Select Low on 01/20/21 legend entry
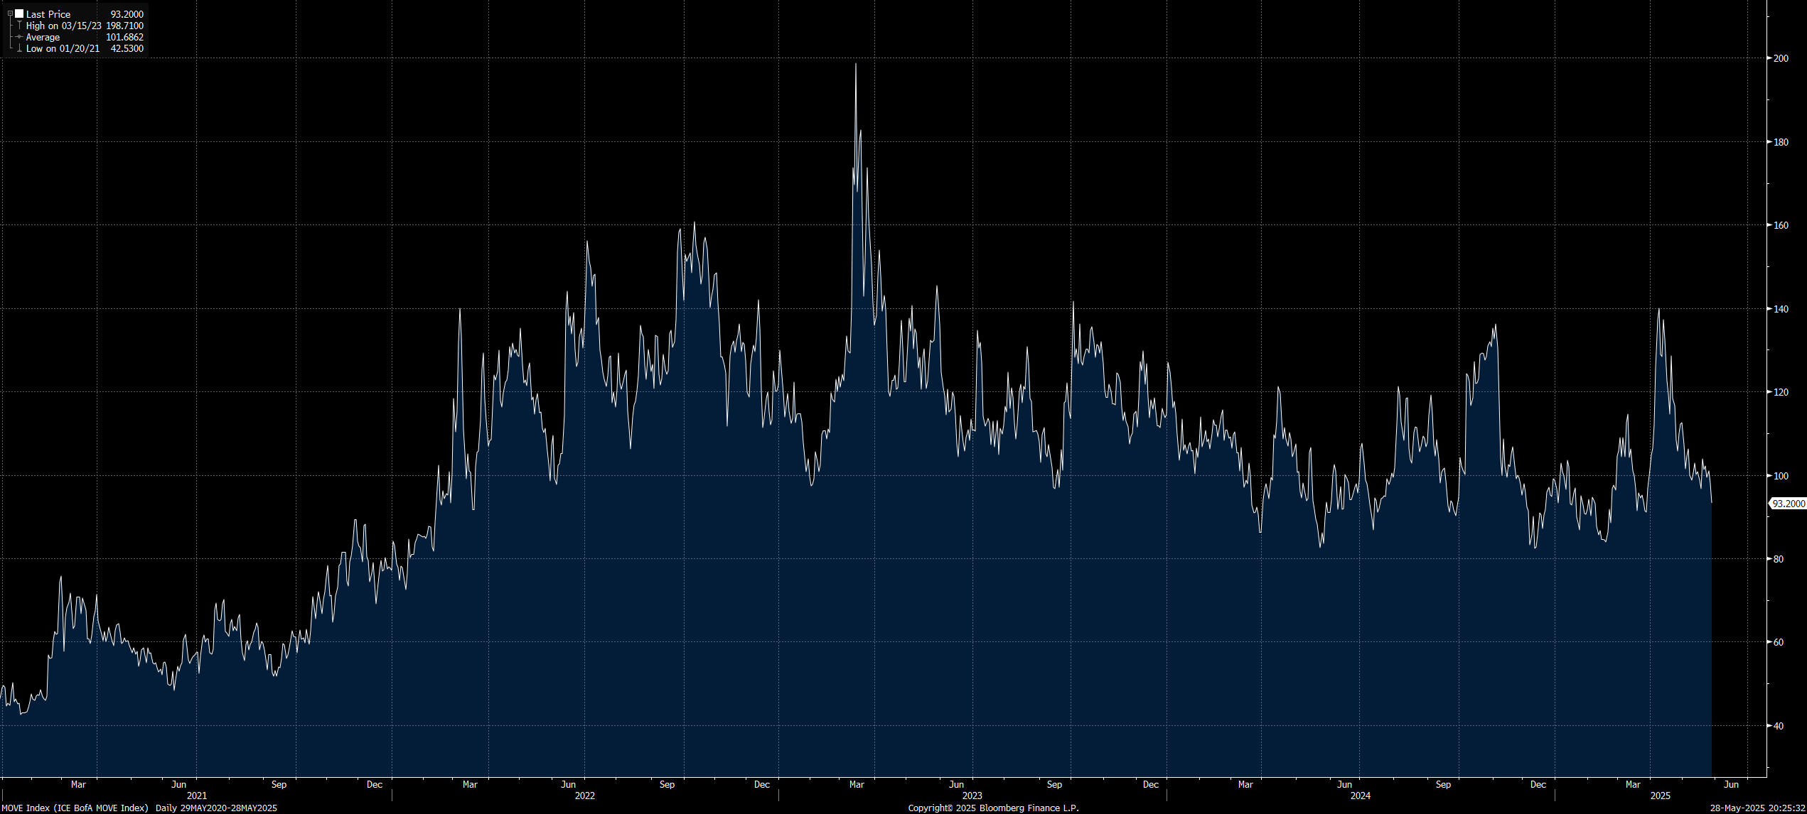 click(63, 48)
